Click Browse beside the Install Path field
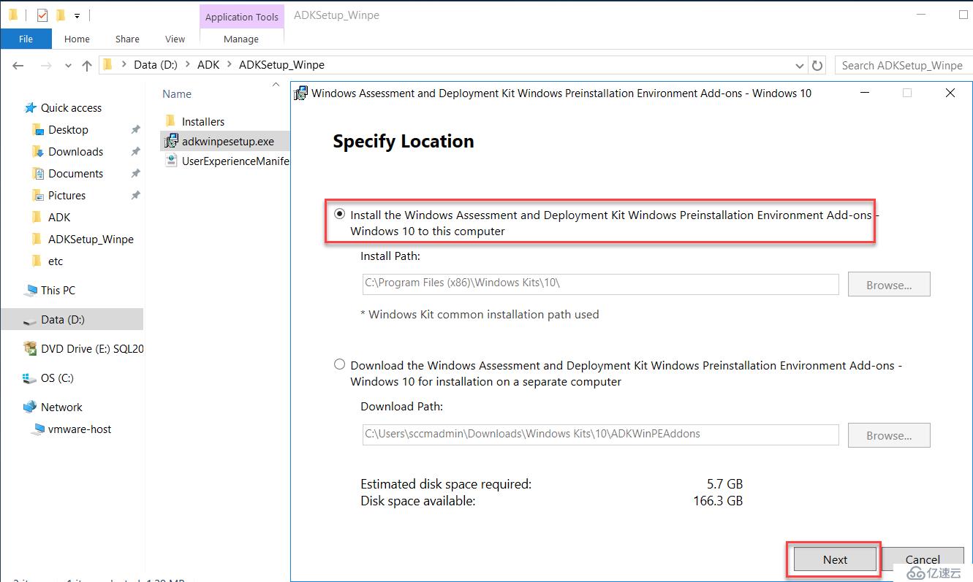The width and height of the screenshot is (973, 582). (889, 285)
